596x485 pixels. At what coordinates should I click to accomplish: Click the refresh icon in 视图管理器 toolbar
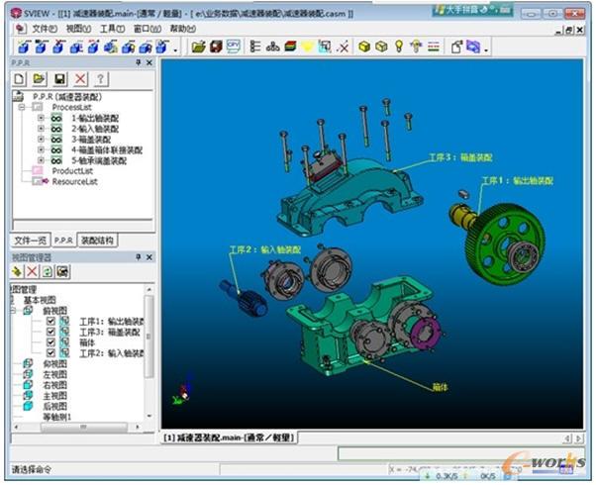click(x=48, y=271)
